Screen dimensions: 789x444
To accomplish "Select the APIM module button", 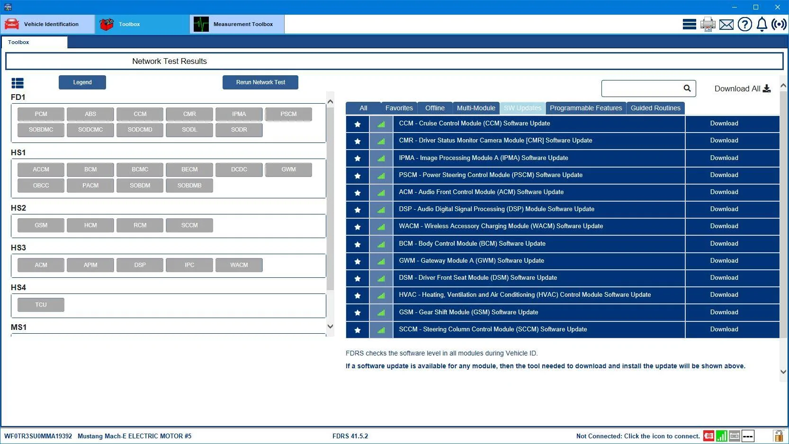I will 90,265.
